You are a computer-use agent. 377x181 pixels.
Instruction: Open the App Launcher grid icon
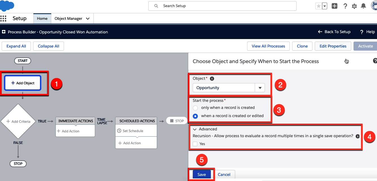[x=3, y=19]
